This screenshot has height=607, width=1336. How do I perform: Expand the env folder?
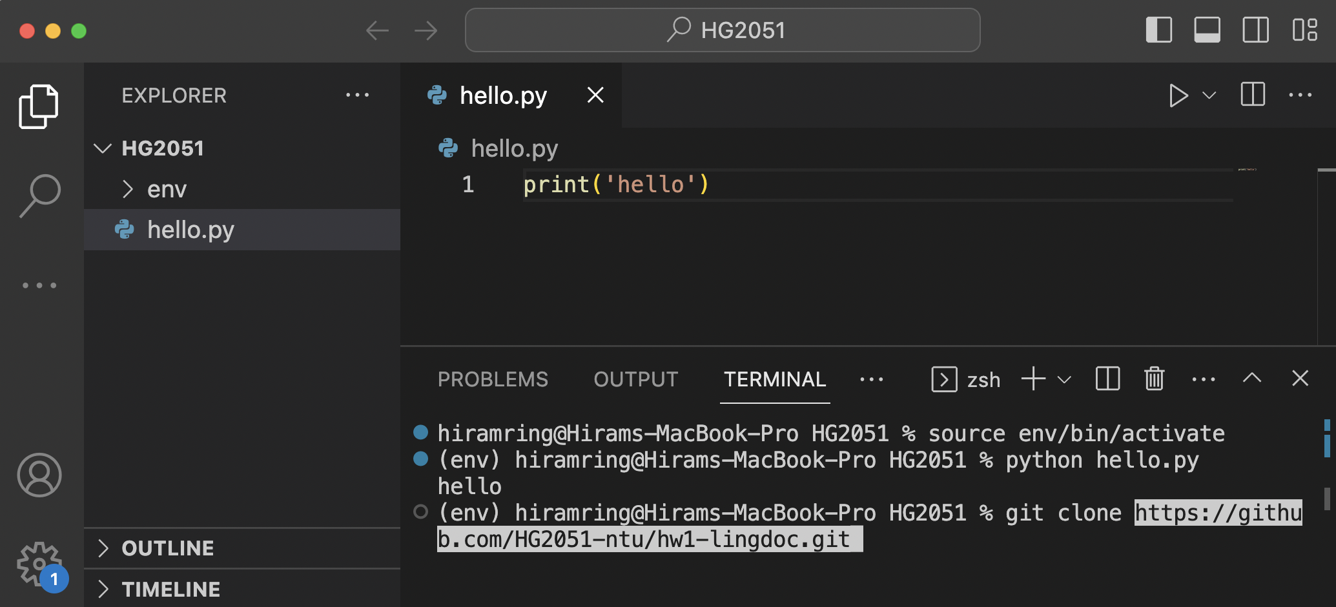coord(167,189)
